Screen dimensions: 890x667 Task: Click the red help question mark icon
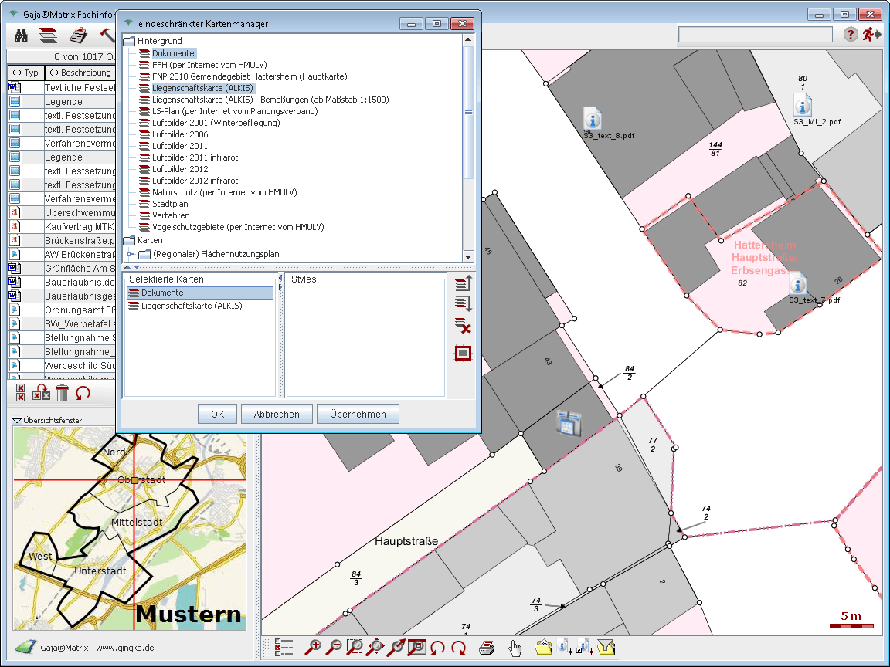850,34
